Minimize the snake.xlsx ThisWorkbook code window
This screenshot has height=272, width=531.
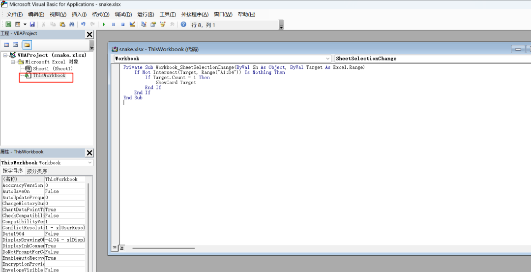[x=518, y=50]
